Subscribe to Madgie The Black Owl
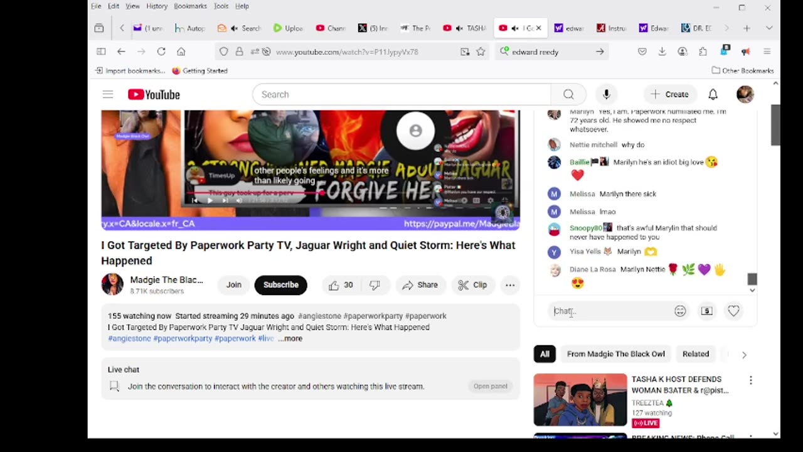Viewport: 803px width, 452px height. [280, 285]
